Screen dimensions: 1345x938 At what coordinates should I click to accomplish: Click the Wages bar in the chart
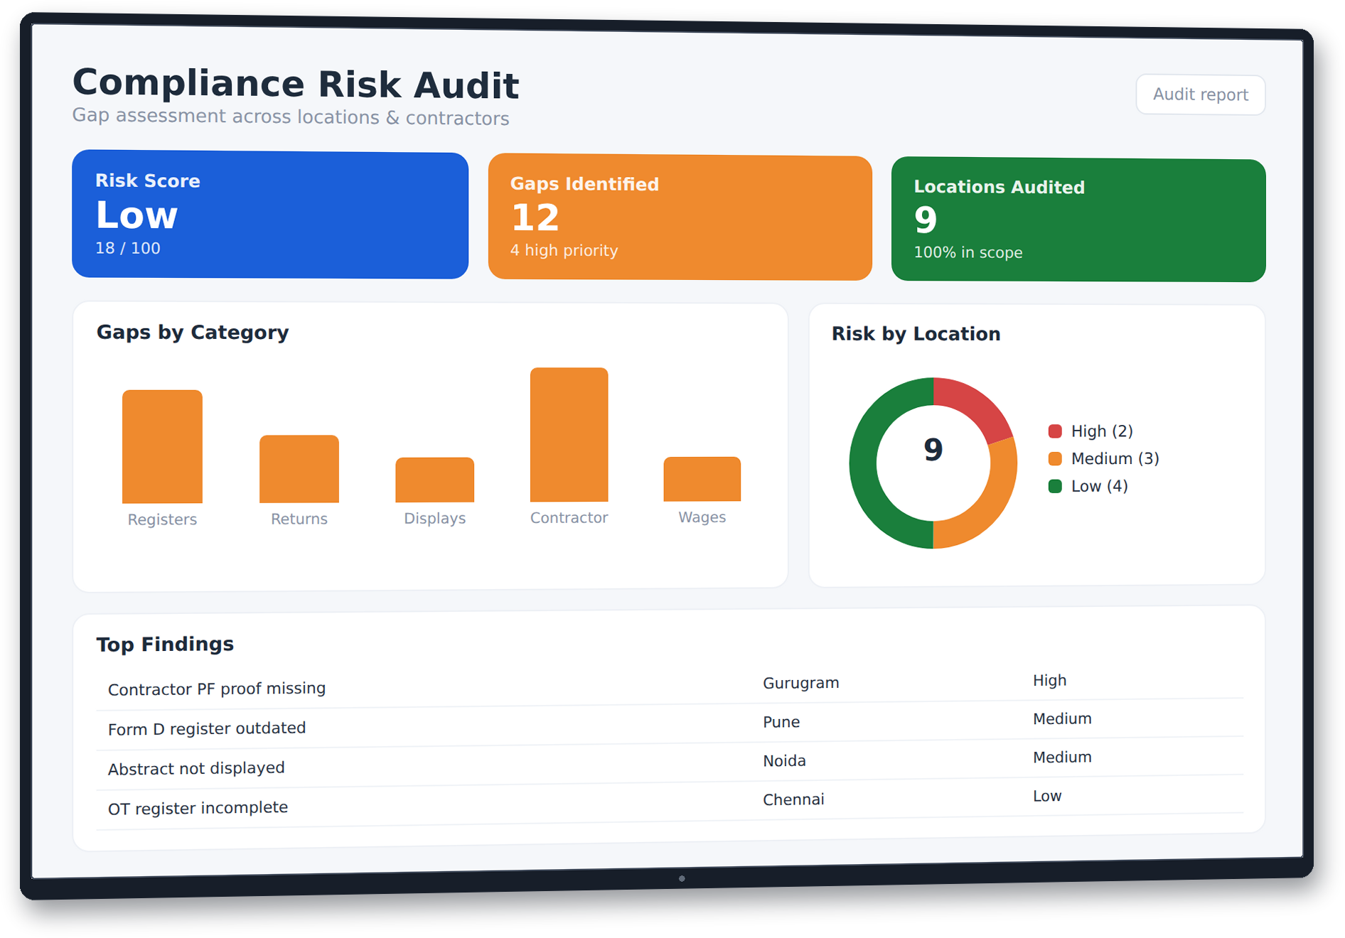click(702, 478)
